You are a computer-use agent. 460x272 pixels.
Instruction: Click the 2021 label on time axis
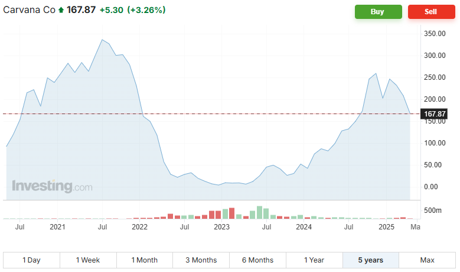coord(57,226)
